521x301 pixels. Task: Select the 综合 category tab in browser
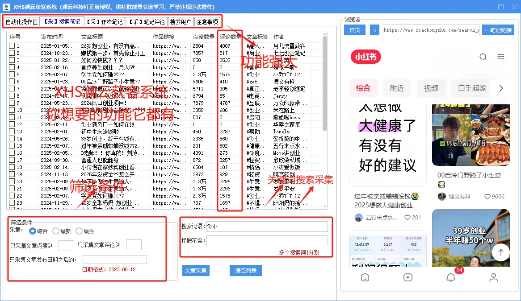(x=363, y=88)
